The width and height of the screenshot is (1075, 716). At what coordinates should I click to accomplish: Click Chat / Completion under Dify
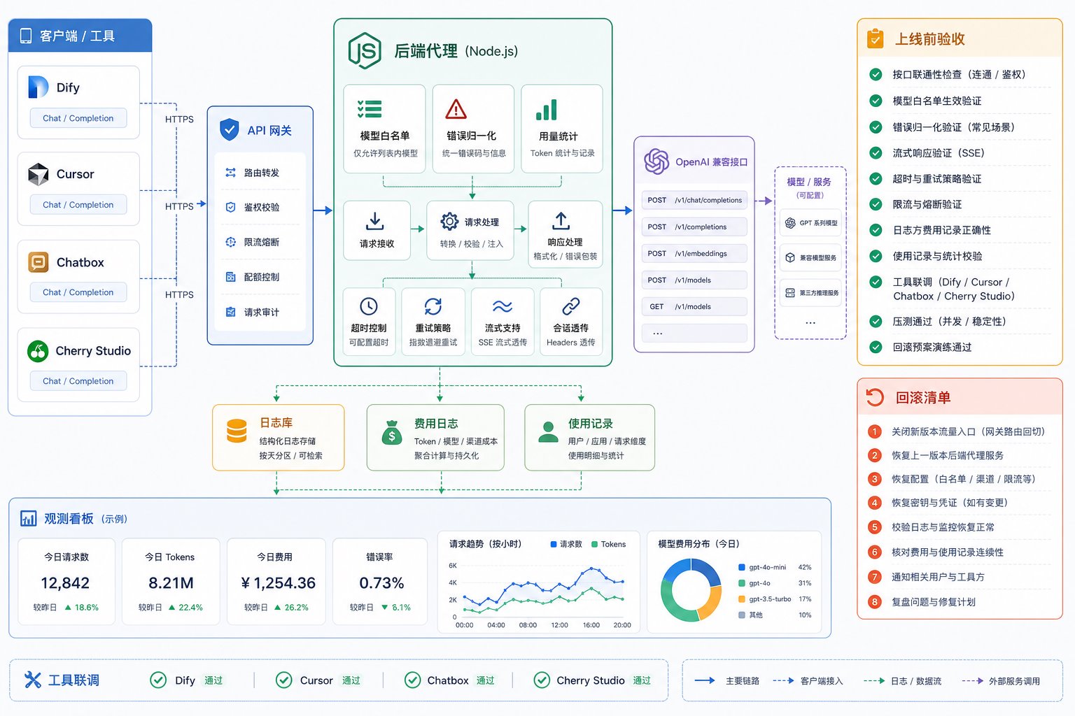(x=78, y=118)
